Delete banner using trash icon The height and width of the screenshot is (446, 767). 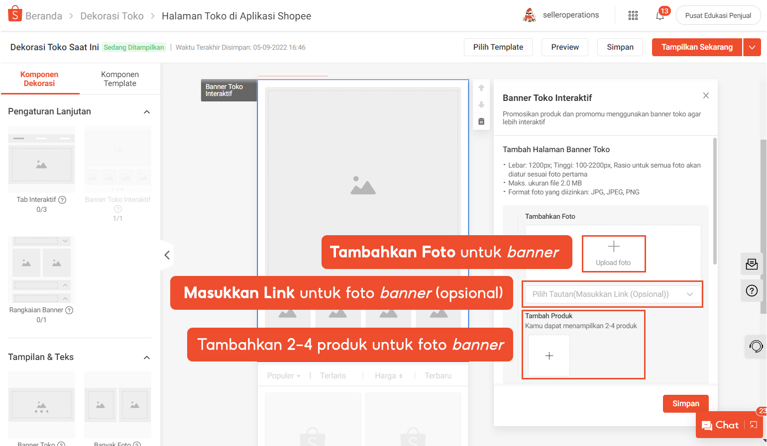(481, 121)
